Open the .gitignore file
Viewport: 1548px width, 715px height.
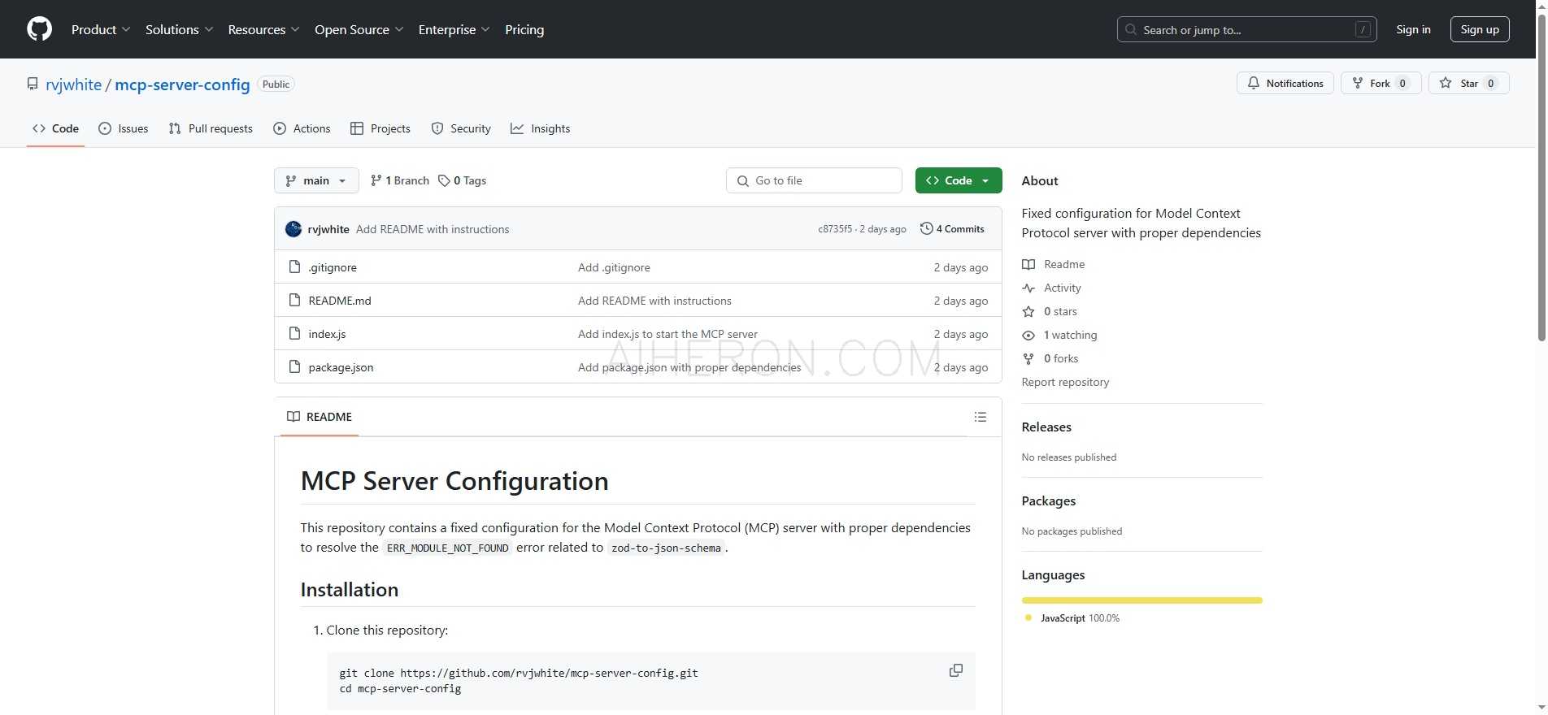coord(333,267)
